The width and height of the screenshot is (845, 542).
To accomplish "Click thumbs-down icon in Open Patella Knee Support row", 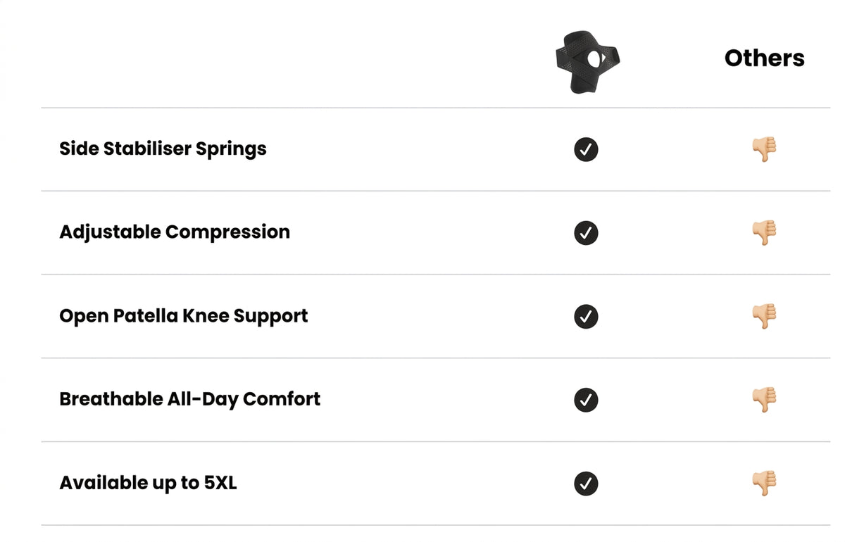I will click(764, 317).
